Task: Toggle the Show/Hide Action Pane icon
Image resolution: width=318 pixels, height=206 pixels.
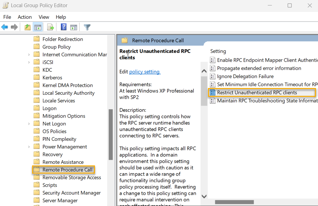Action: 74,27
